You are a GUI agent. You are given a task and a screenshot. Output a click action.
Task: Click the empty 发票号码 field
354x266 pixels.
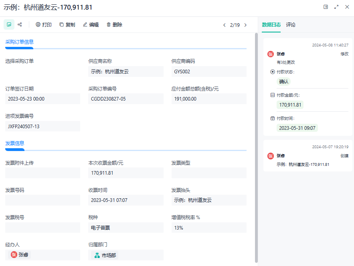tap(42, 200)
